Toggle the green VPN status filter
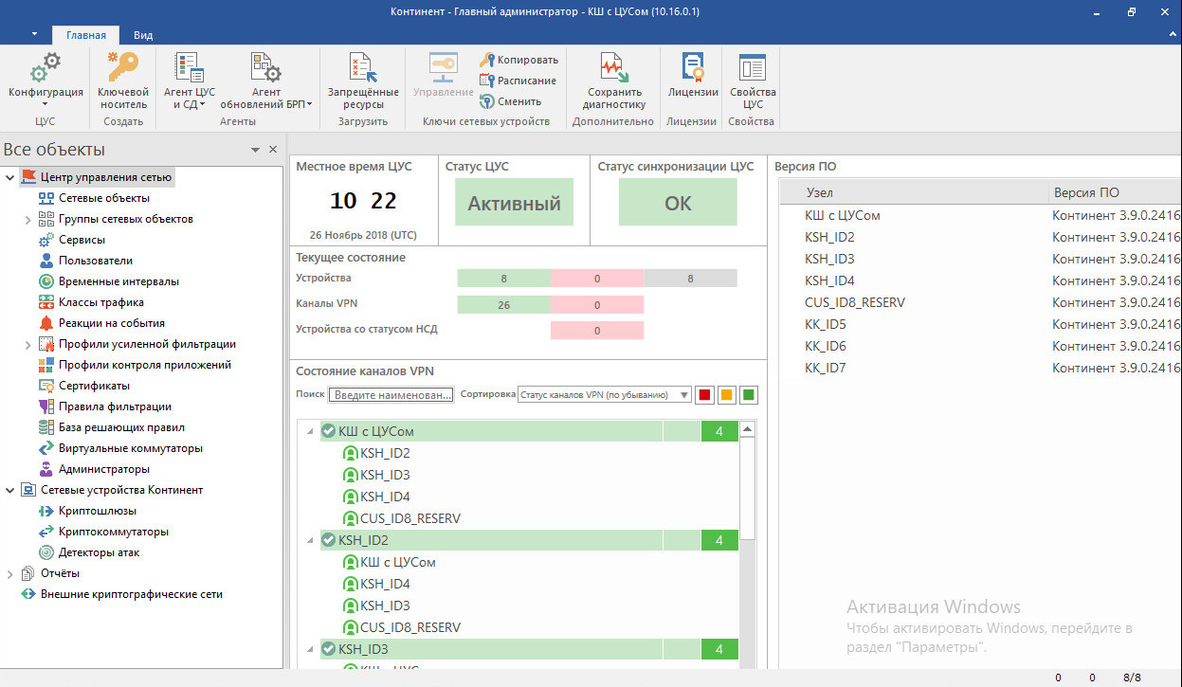This screenshot has height=687, width=1182. (749, 395)
